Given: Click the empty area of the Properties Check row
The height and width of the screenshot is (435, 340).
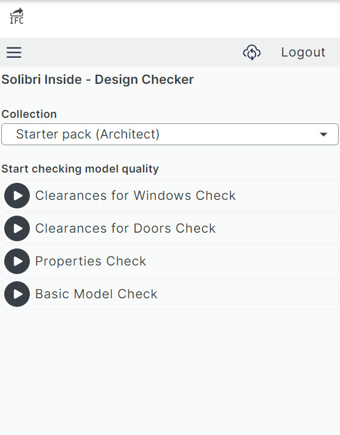Looking at the screenshot, I should click(241, 261).
